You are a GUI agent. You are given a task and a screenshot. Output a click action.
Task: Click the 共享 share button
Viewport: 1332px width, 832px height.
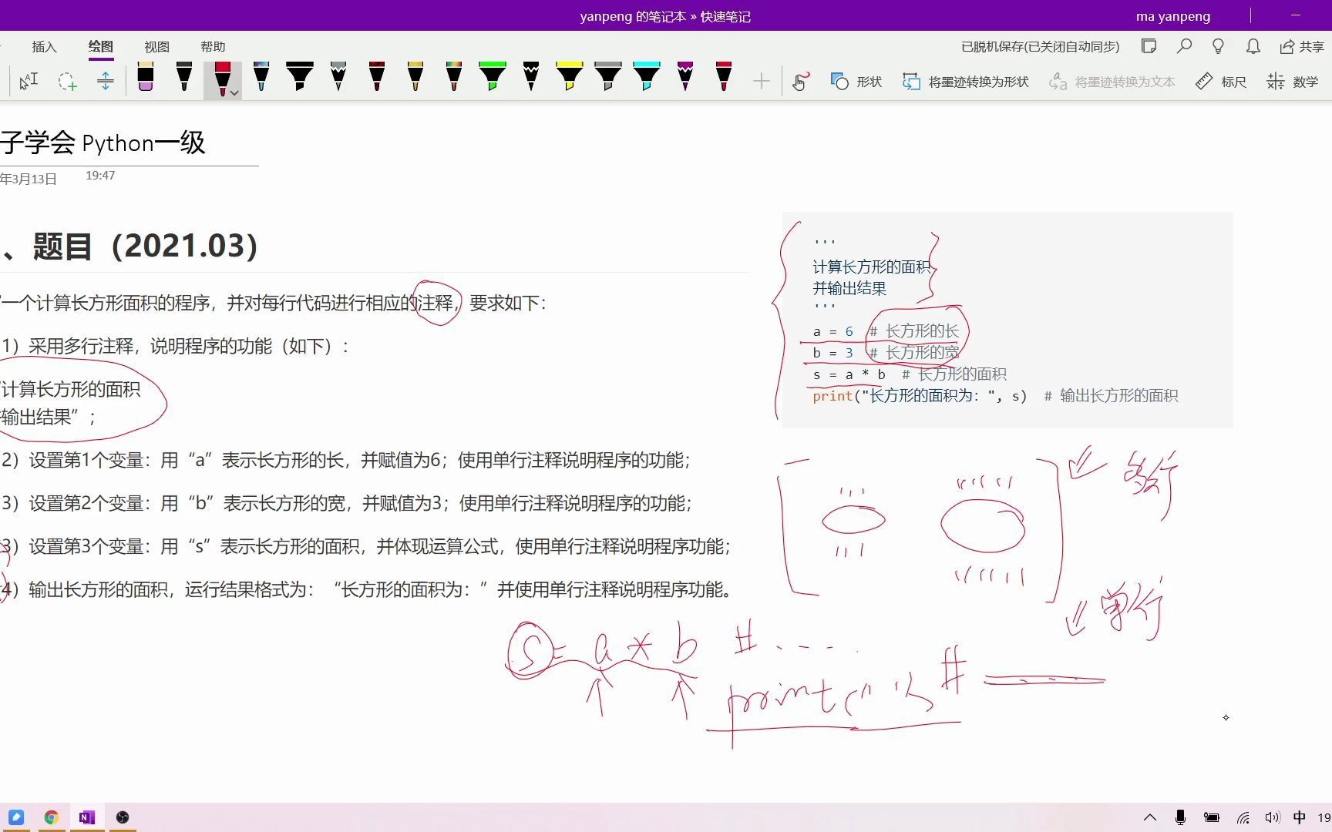tap(1302, 47)
